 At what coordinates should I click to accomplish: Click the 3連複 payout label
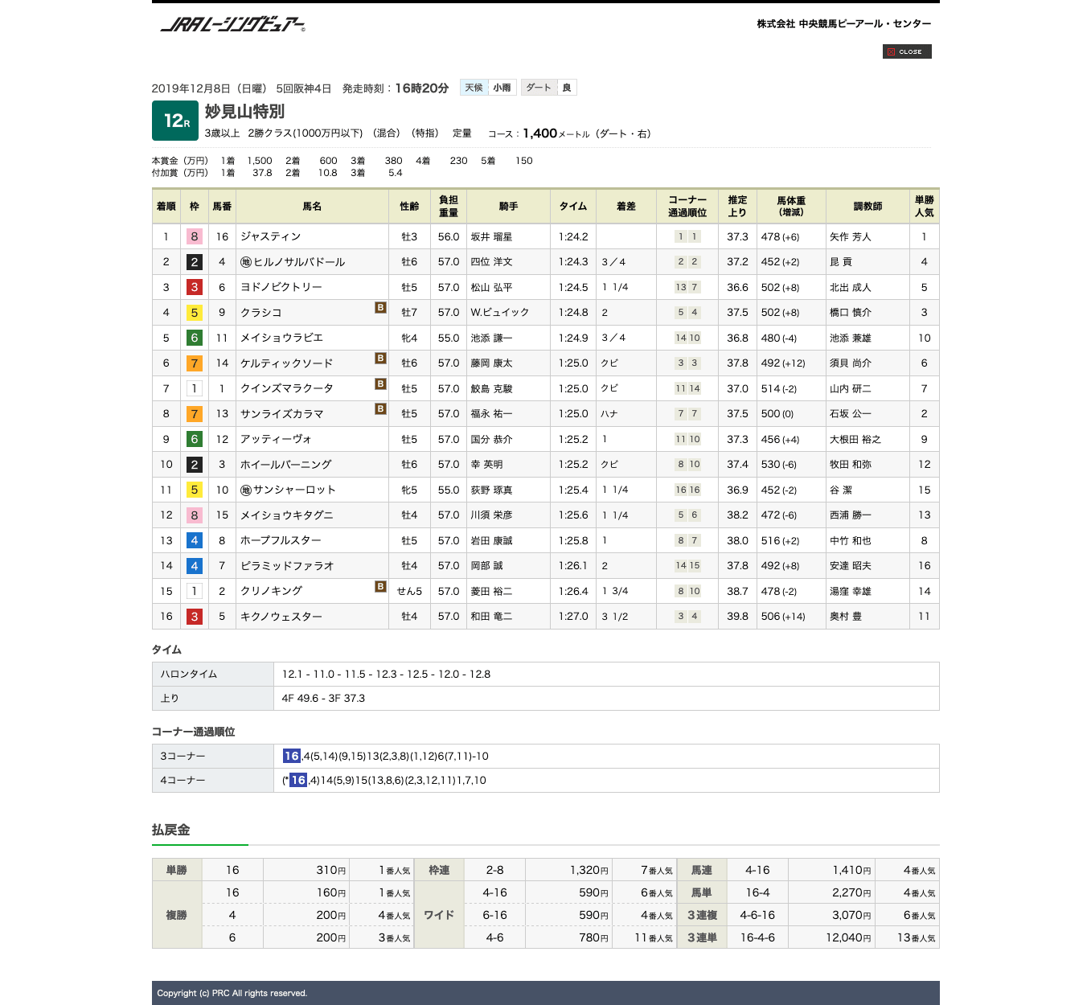click(702, 915)
